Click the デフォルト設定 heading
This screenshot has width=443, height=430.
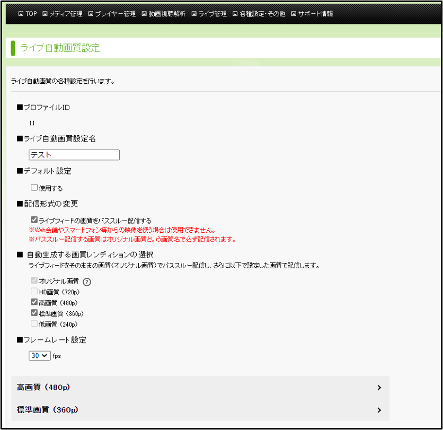44,171
